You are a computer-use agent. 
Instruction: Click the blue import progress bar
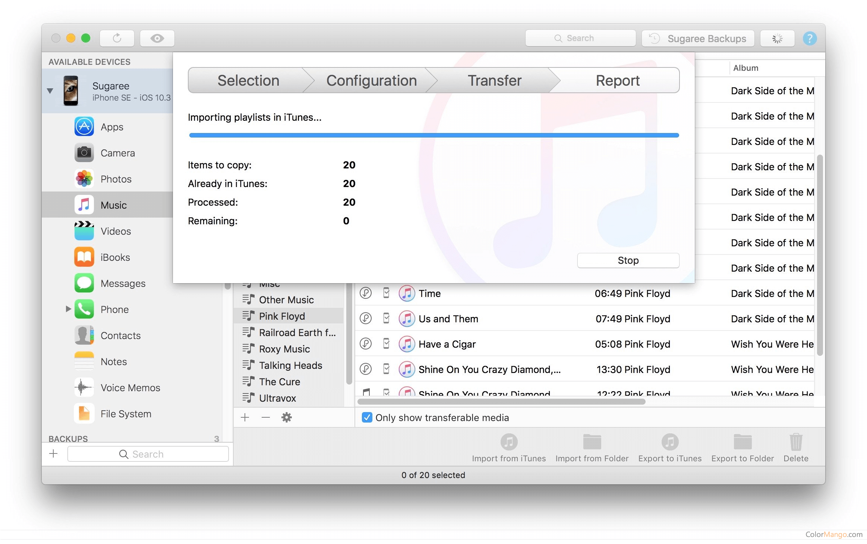[x=434, y=135]
